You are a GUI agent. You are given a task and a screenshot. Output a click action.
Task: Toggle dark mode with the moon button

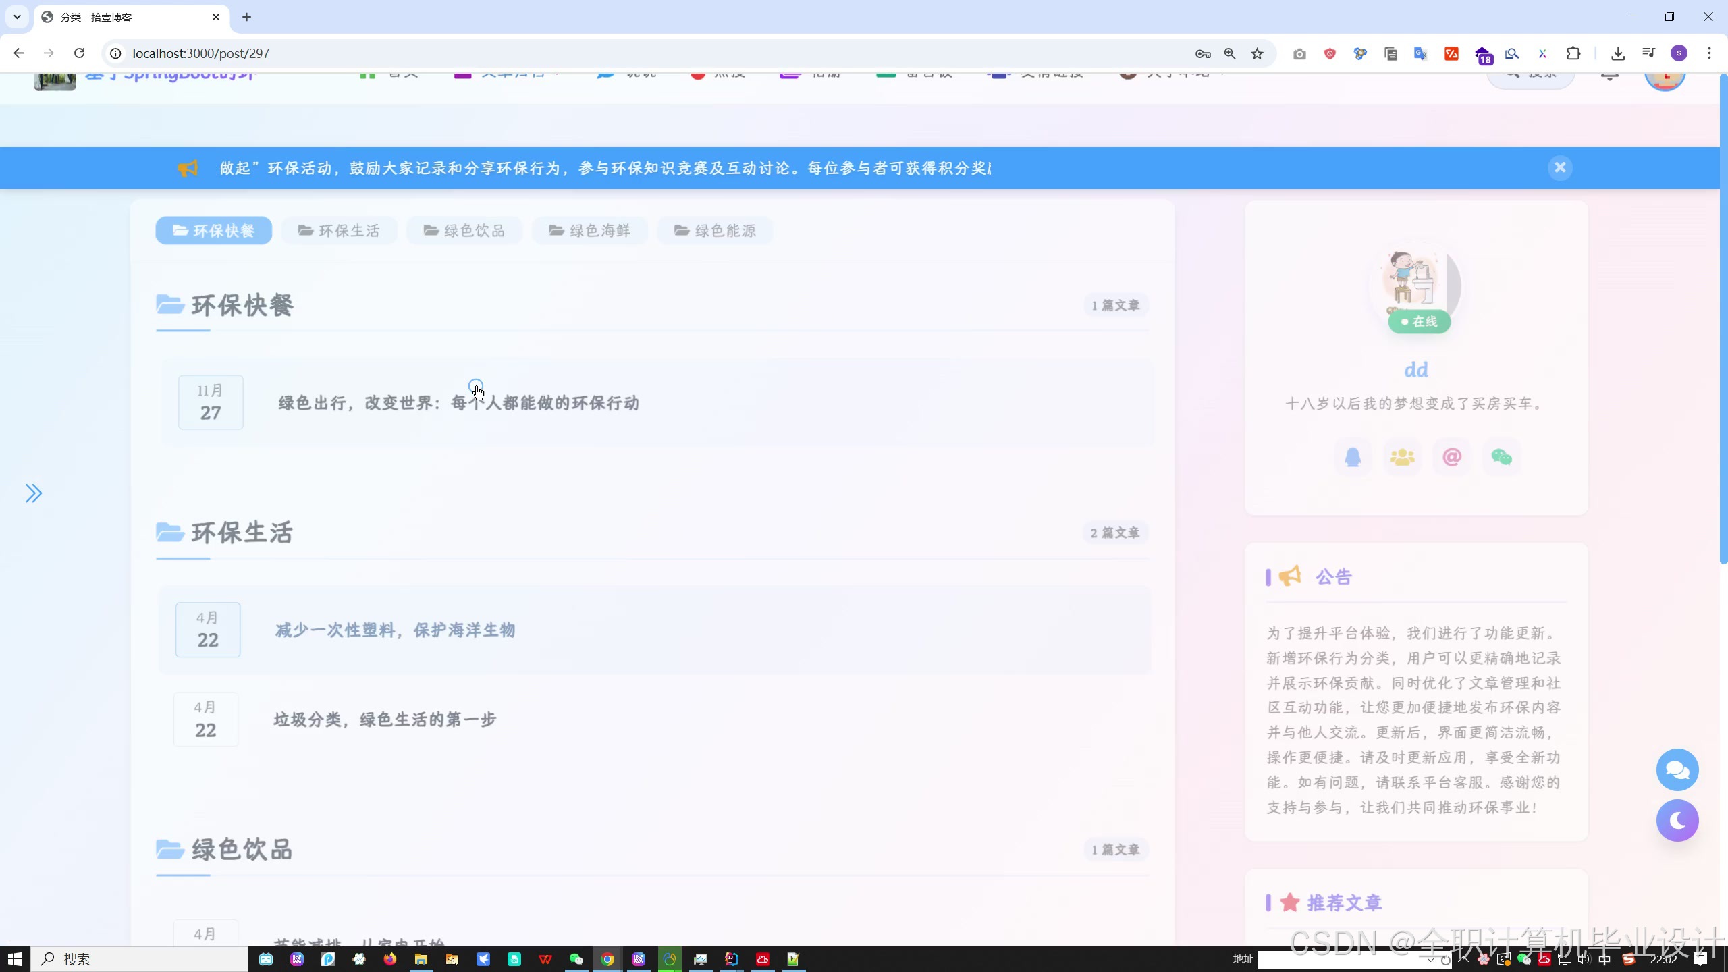click(1677, 820)
